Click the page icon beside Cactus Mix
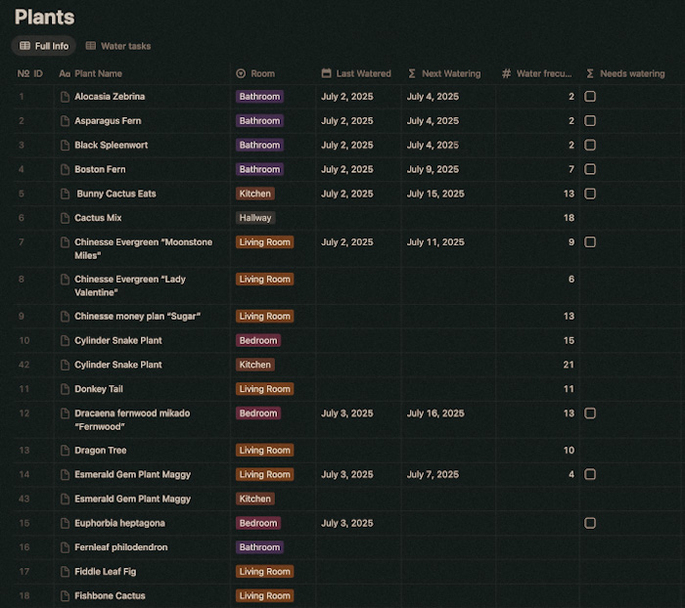Screen dimensions: 685x608 pyautogui.click(x=65, y=218)
